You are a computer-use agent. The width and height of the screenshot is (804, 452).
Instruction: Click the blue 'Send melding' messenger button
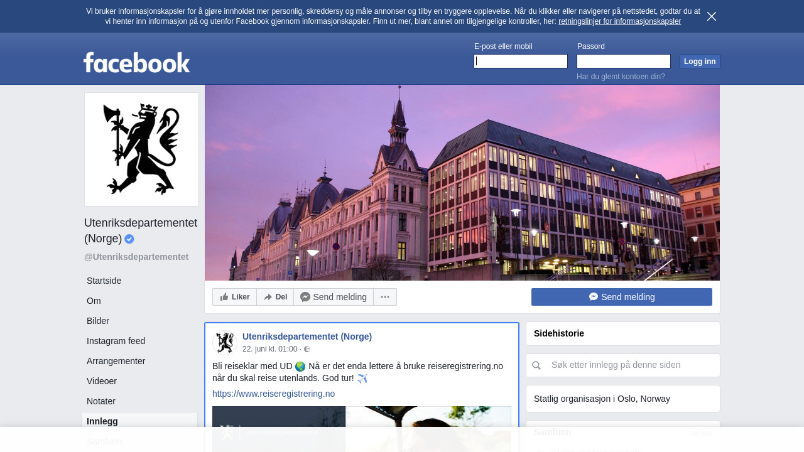point(622,297)
